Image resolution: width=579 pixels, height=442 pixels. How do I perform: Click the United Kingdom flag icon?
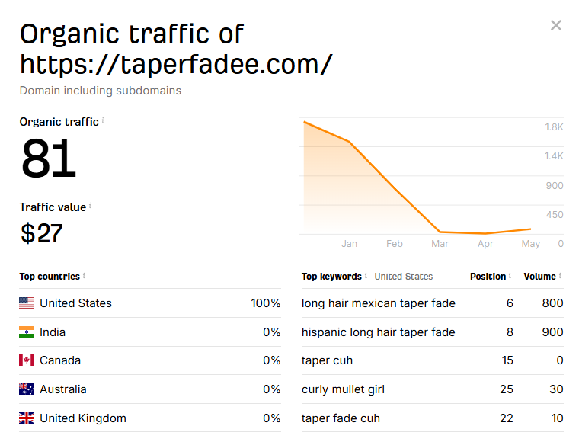(27, 418)
